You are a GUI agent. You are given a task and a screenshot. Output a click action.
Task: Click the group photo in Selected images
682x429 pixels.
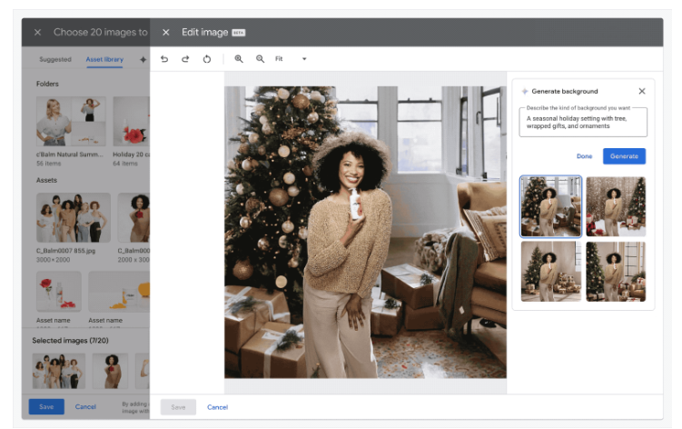point(59,371)
